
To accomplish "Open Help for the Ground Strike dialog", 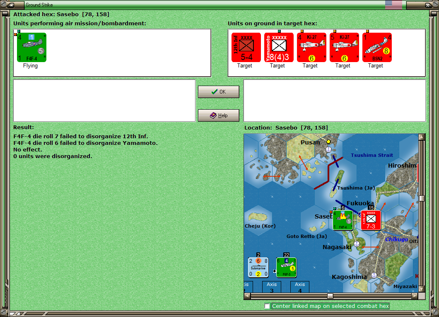I will (219, 115).
